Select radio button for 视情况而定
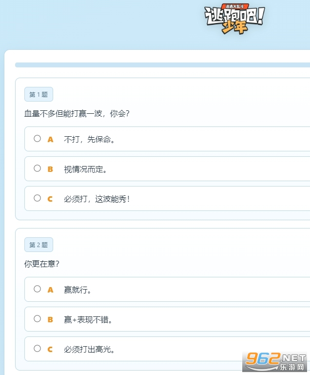Screen dimensions: 310x375 click(x=38, y=168)
